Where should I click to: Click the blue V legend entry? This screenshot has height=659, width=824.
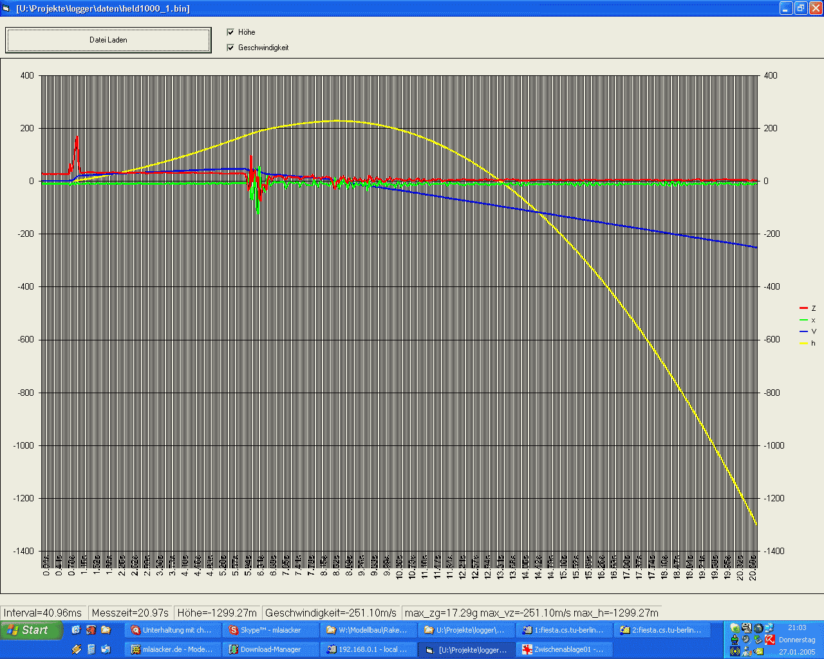808,332
